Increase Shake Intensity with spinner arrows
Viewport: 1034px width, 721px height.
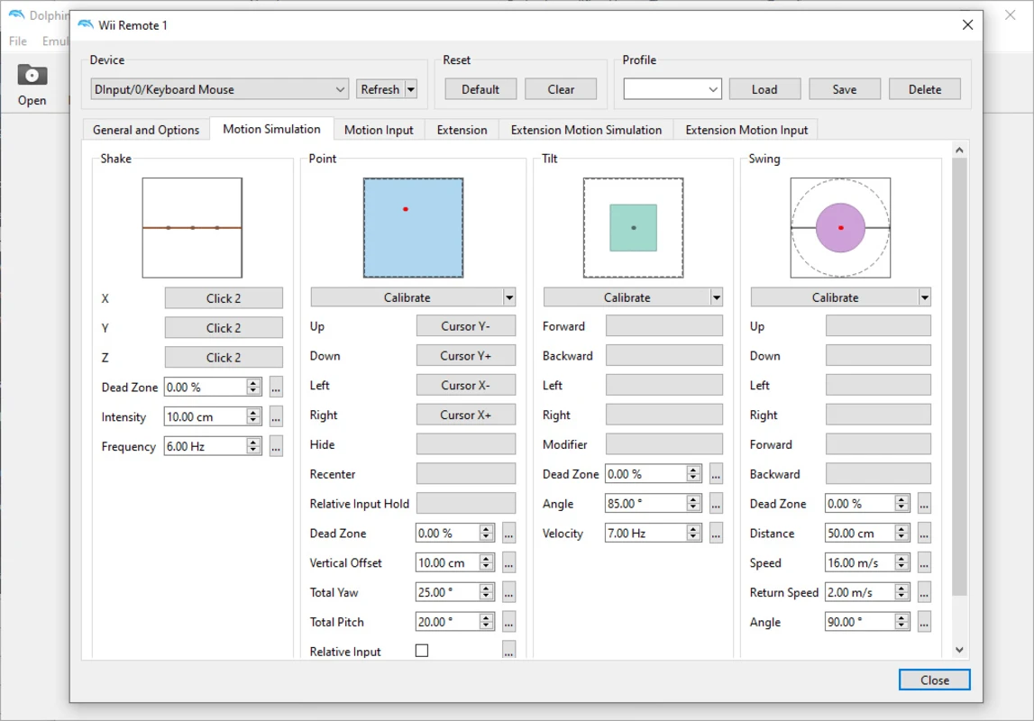(253, 413)
